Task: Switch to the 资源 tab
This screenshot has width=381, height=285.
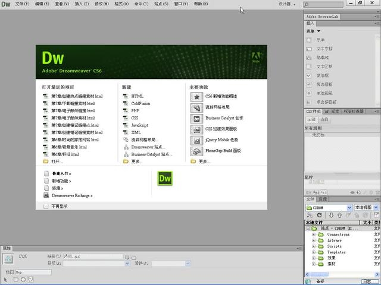Action: pyautogui.click(x=323, y=199)
